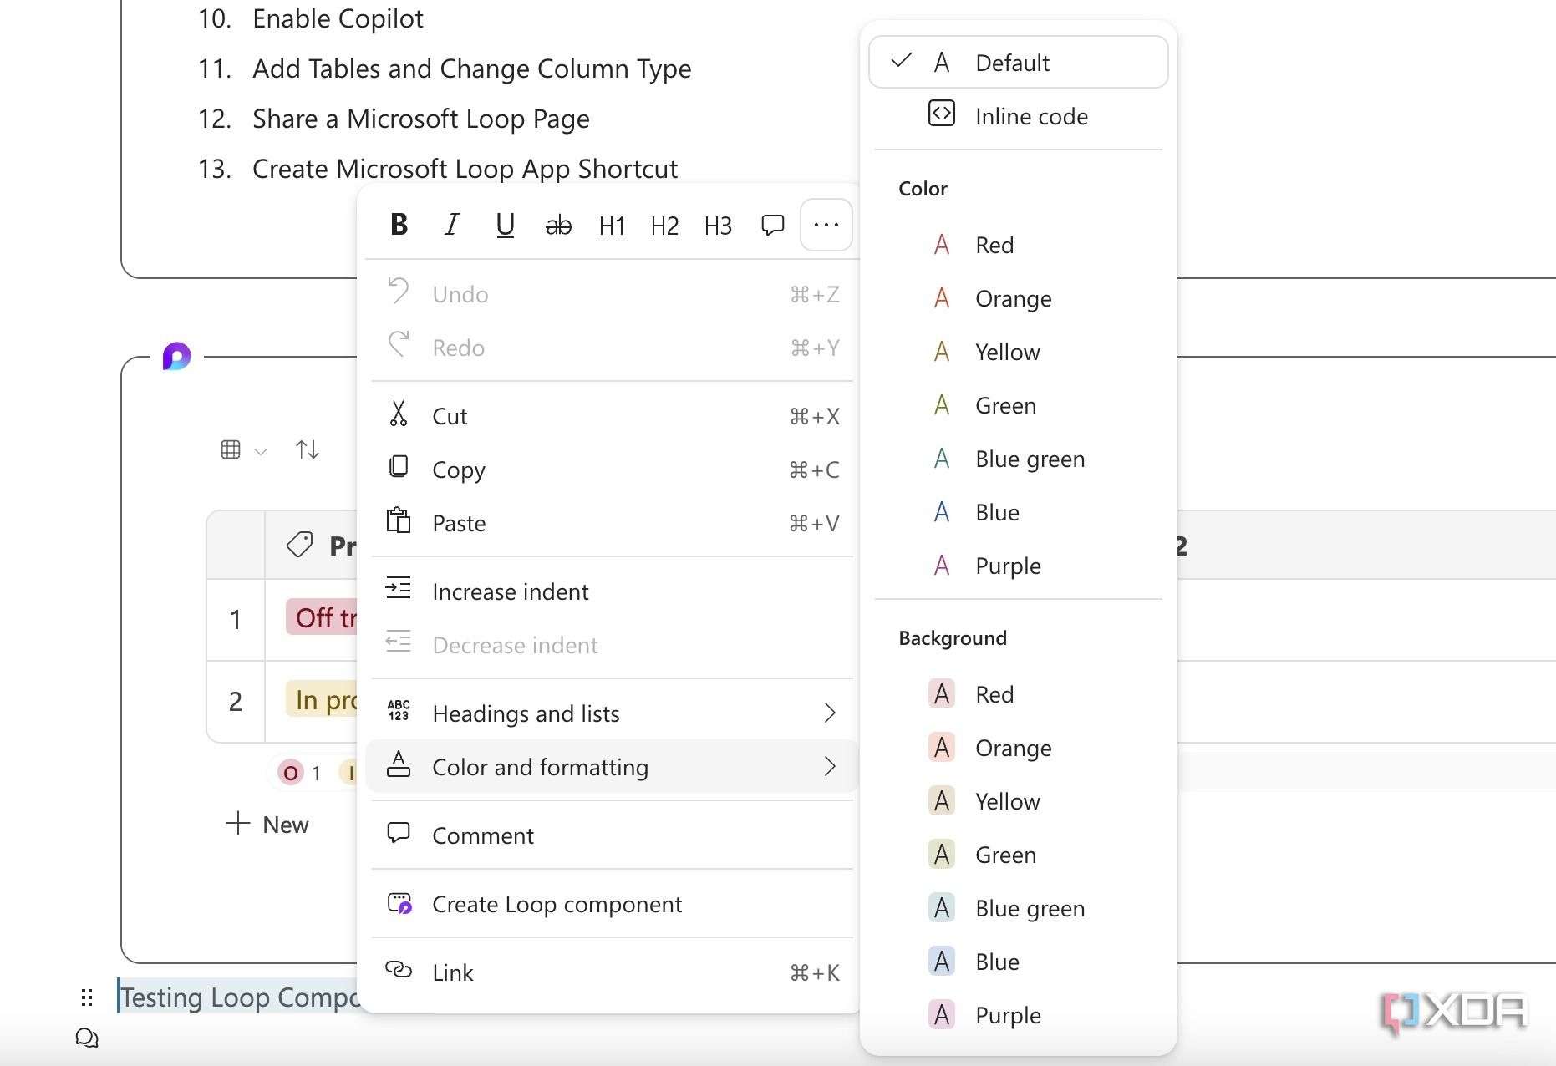Image resolution: width=1556 pixels, height=1066 pixels.
Task: Apply italic formatting to selected text
Action: coord(452,225)
